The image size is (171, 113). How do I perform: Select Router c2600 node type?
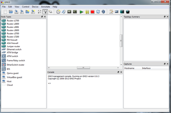(10, 24)
